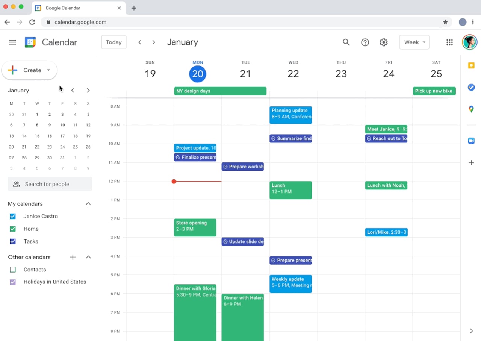
Task: Open the main navigation hamburger menu
Action: click(x=12, y=42)
